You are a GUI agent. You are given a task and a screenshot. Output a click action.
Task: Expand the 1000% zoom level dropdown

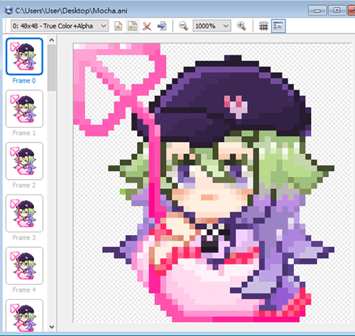coord(212,26)
